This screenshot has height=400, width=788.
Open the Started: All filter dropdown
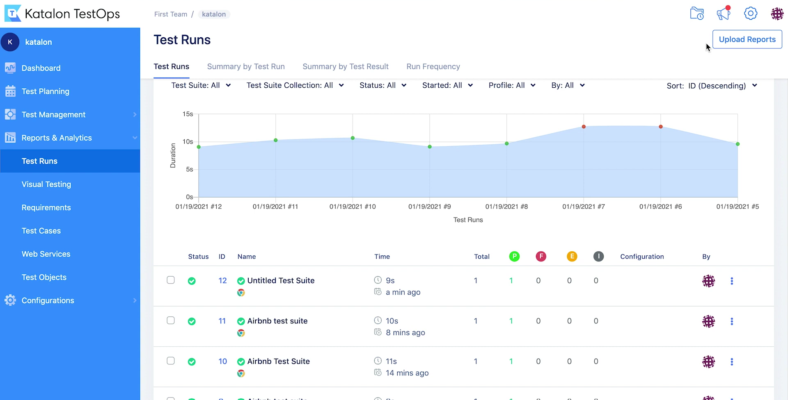tap(448, 85)
